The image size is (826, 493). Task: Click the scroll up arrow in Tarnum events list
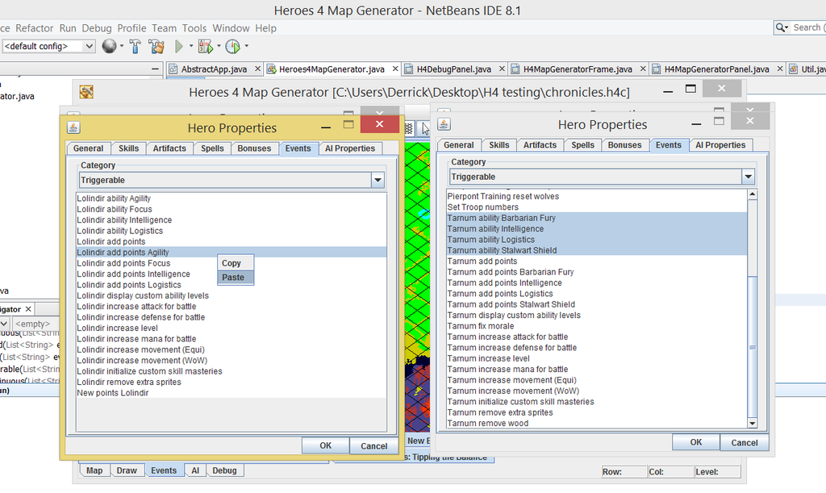coord(753,194)
